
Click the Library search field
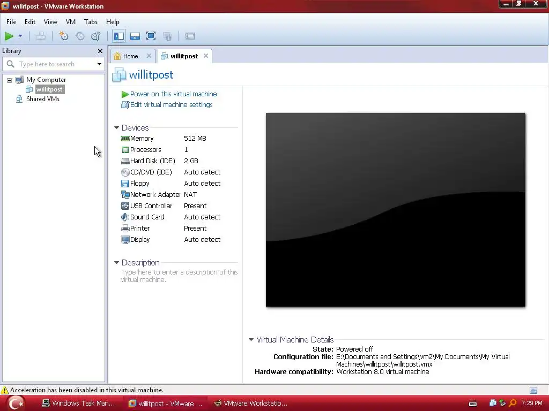(x=54, y=64)
